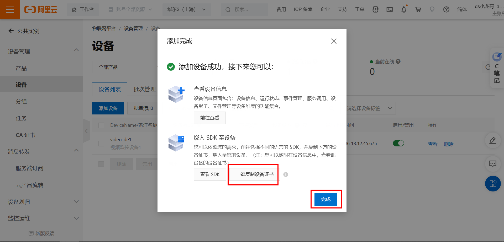Viewport: 504px width, 242px height.
Task: Open the ICP 备案 menu
Action: click(303, 10)
